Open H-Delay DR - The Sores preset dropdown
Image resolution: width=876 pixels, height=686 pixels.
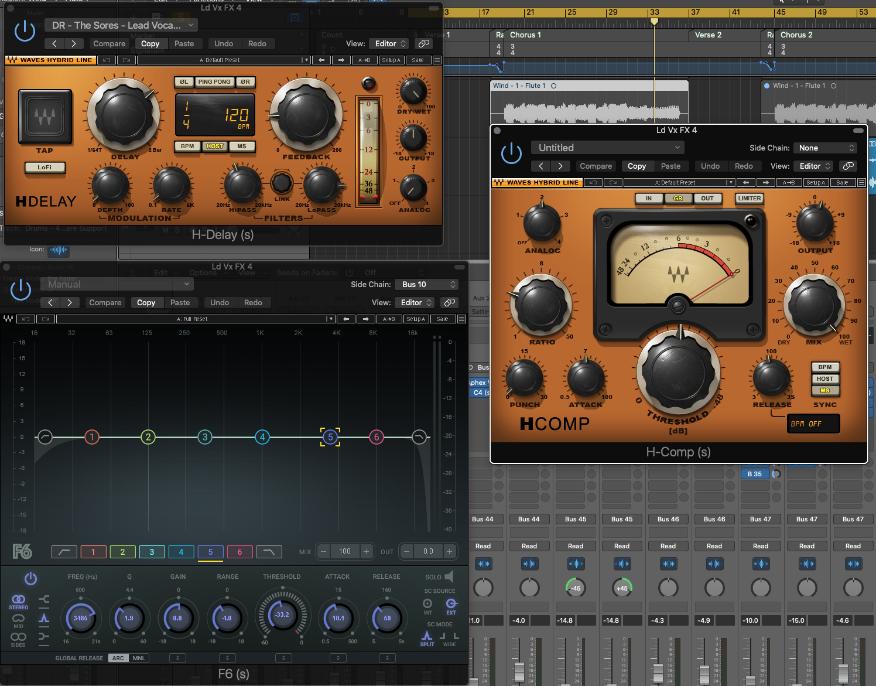point(121,25)
